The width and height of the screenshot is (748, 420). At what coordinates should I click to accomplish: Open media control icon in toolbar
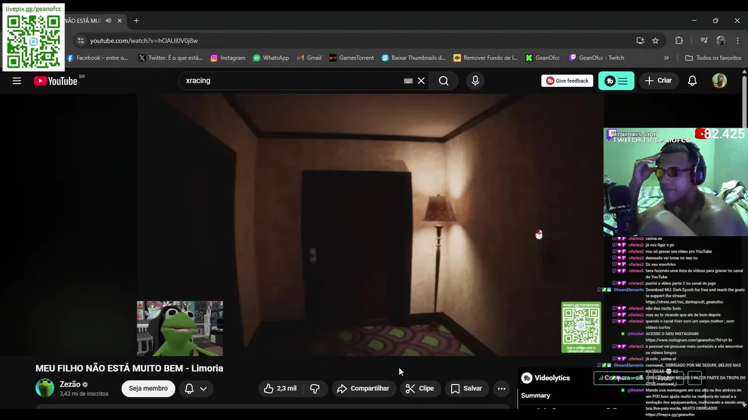click(x=704, y=40)
